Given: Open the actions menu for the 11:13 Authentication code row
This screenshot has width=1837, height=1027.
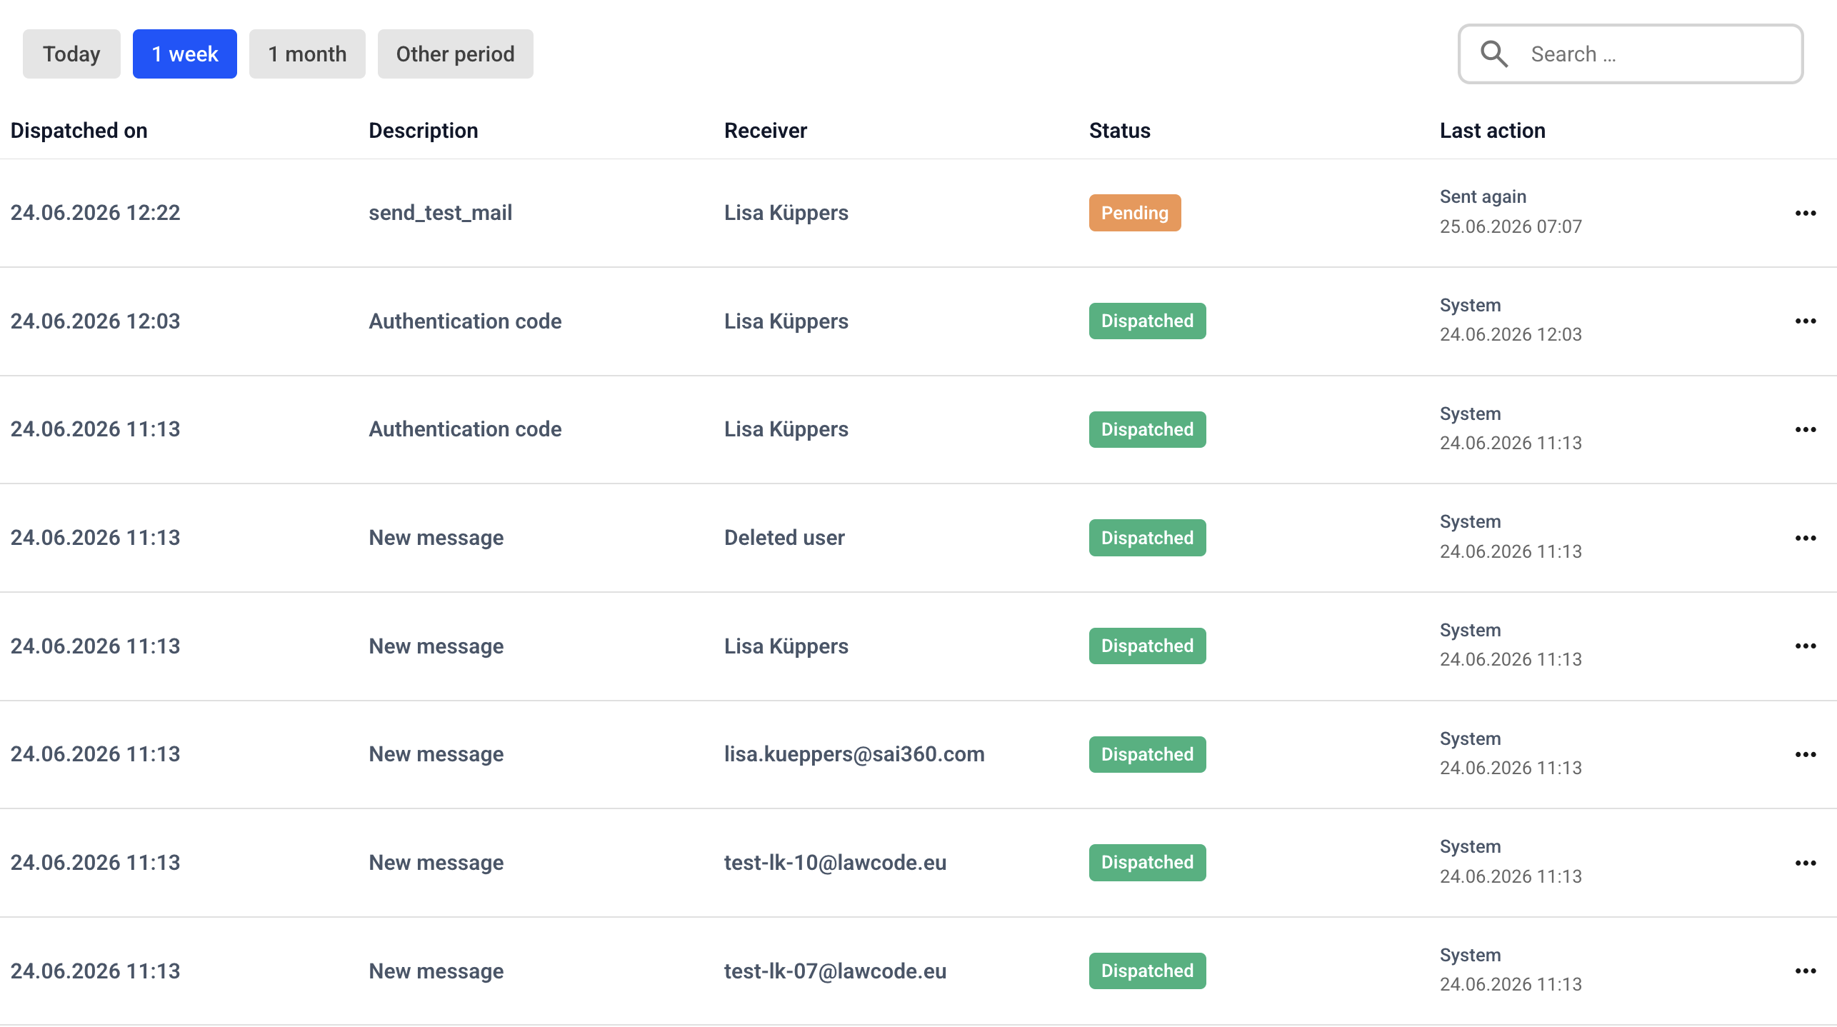Looking at the screenshot, I should click(x=1806, y=429).
